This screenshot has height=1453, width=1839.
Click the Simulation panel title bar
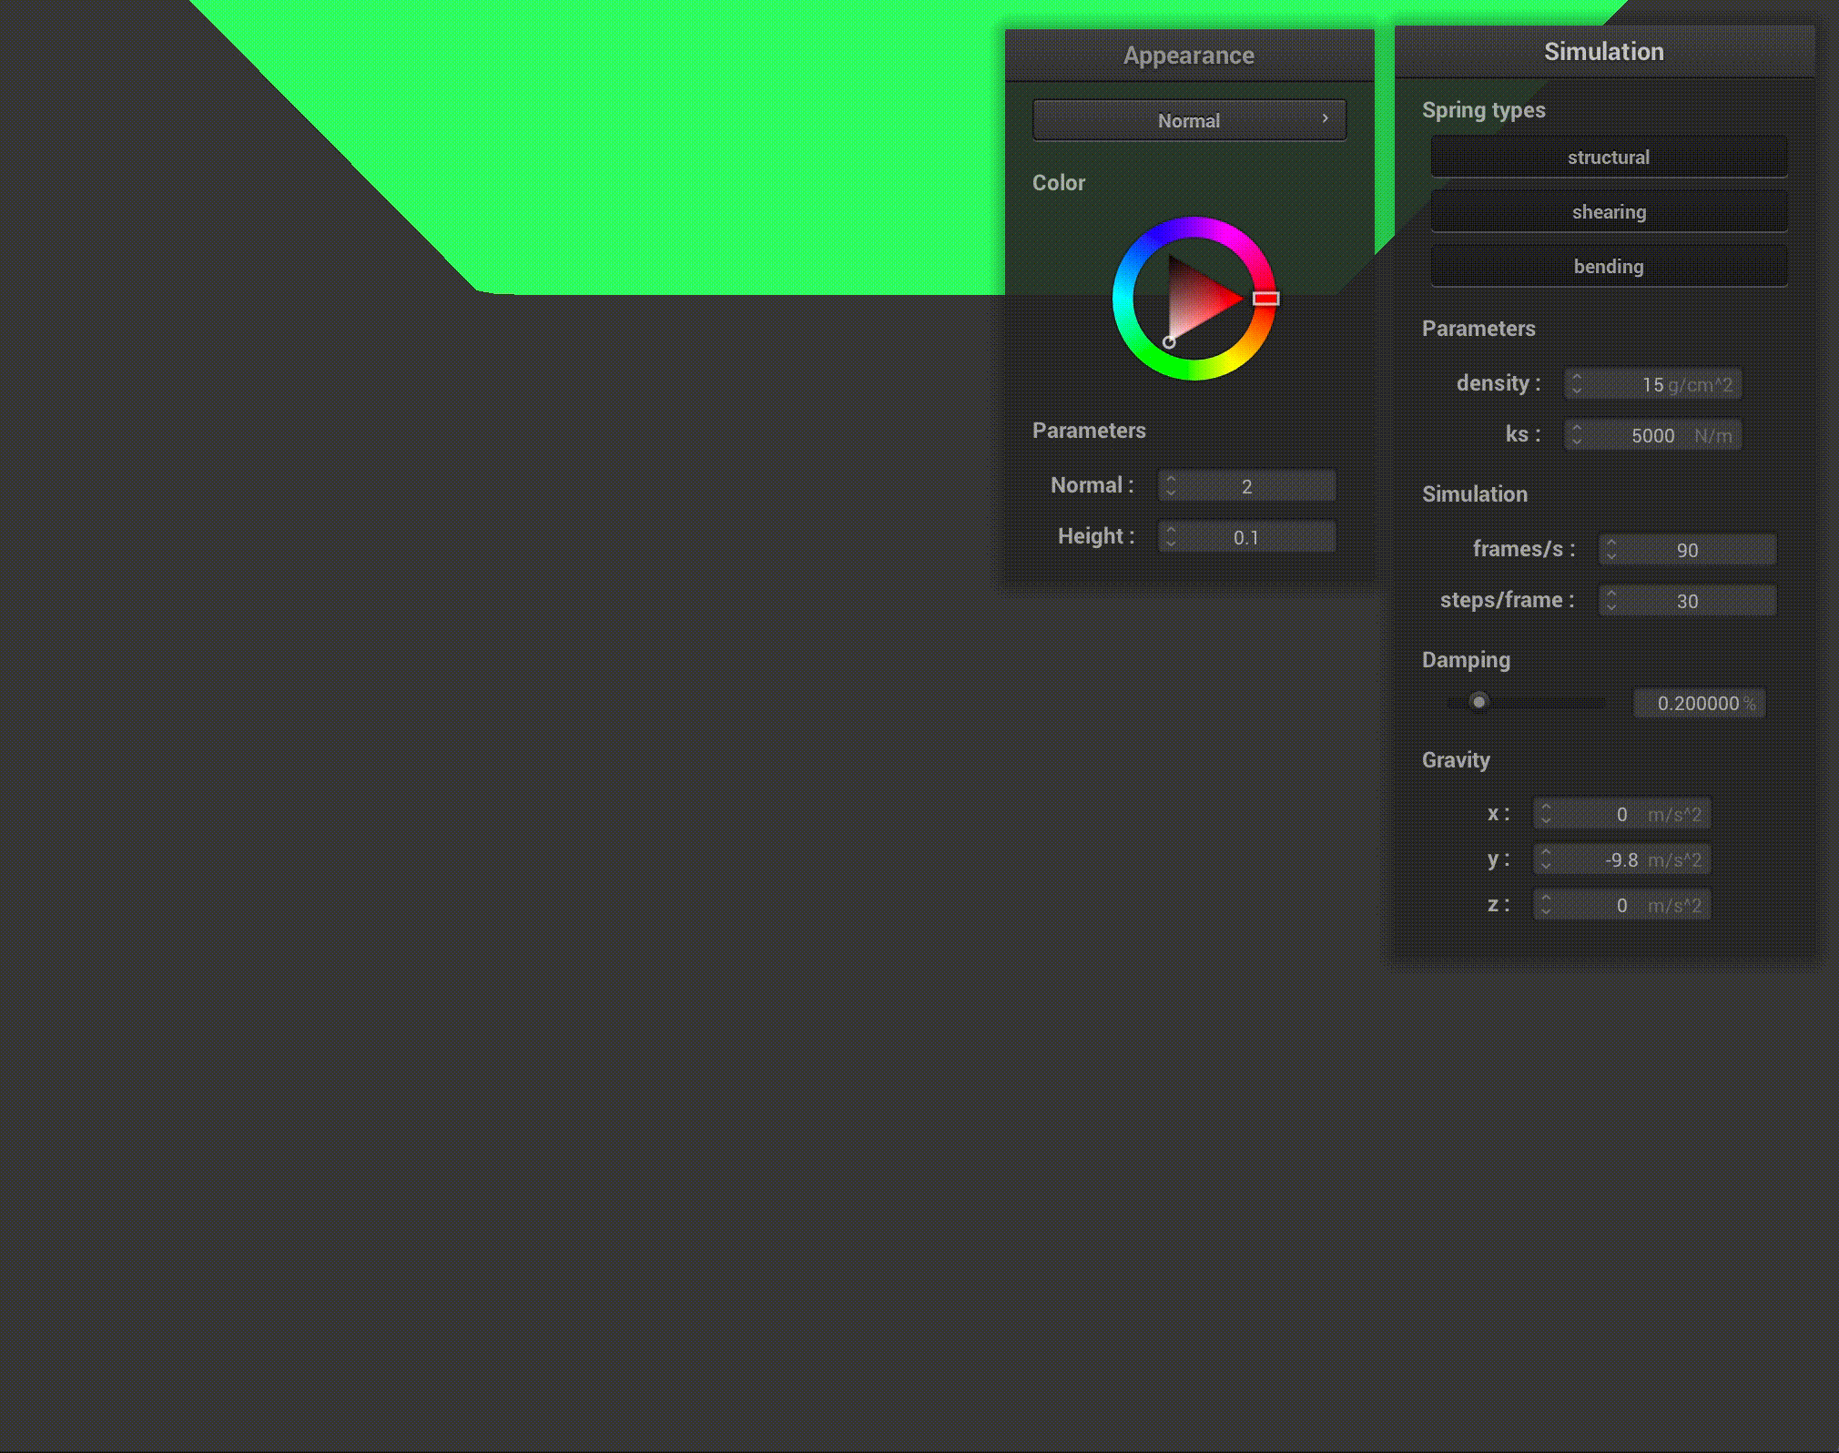click(1604, 52)
